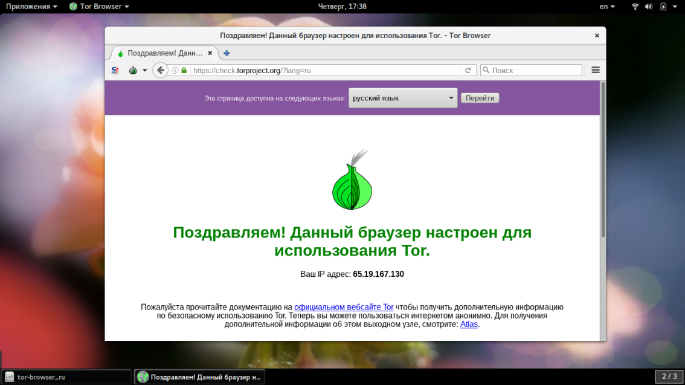This screenshot has width=685, height=385.
Task: Reload the page with refresh icon
Action: [468, 70]
